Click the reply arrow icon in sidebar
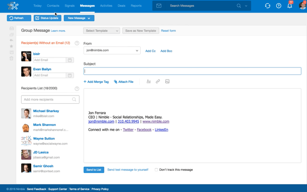This screenshot has width=307, height=192. [12, 40]
